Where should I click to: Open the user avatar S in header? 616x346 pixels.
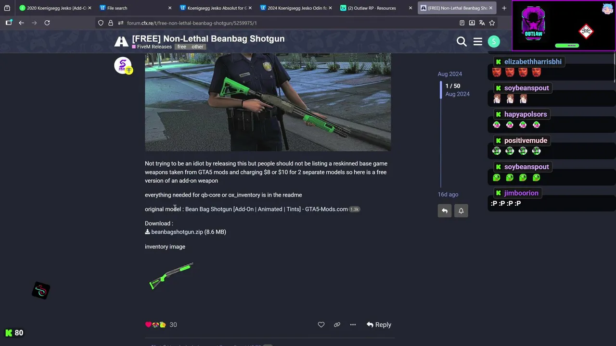tap(494, 42)
